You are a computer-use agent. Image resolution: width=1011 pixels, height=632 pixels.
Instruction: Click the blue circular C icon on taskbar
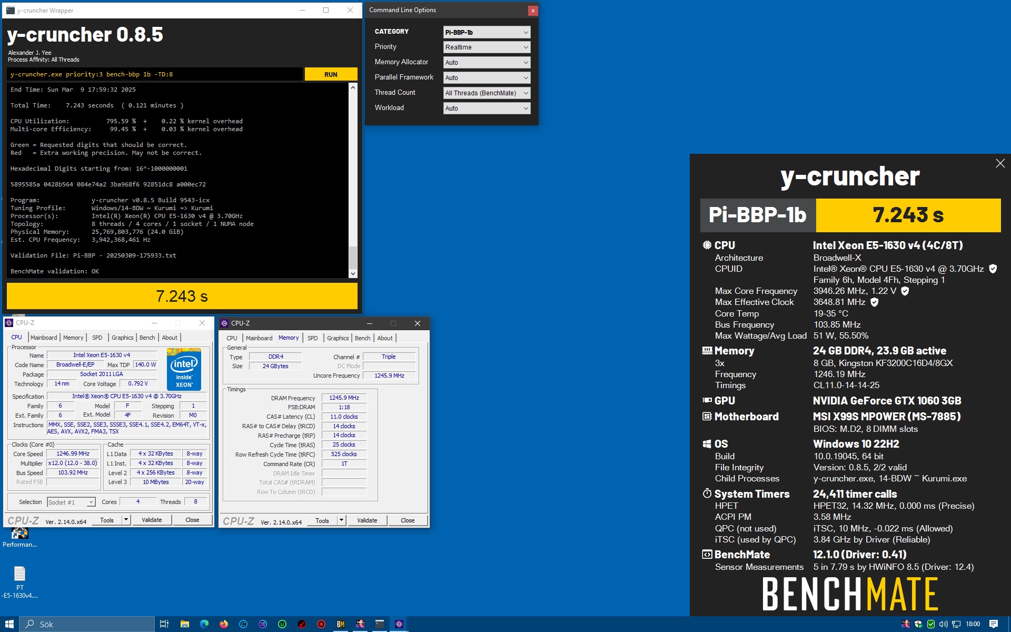pos(243,624)
